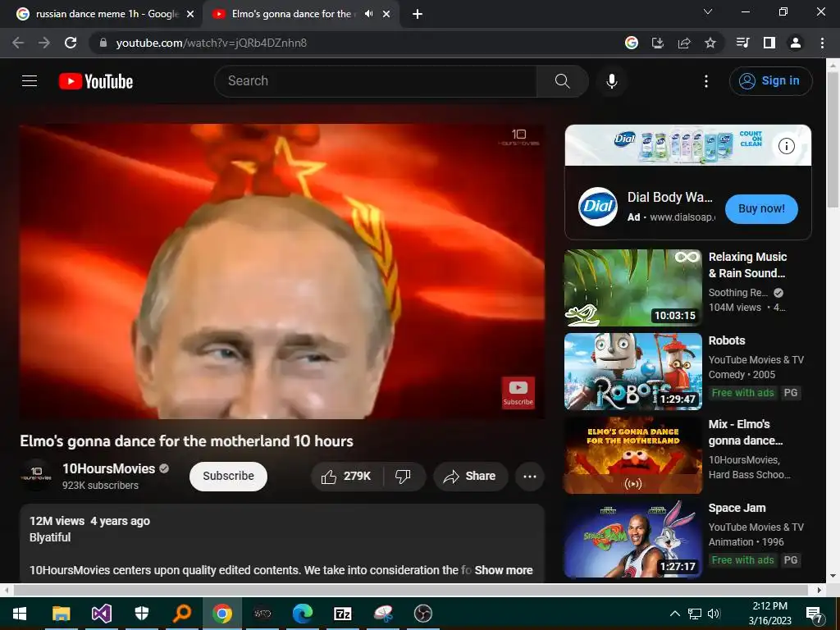Click Relaxing Music & Rain Sound title

click(x=748, y=265)
